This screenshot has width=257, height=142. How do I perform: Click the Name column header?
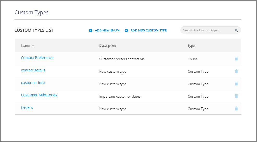coord(25,46)
